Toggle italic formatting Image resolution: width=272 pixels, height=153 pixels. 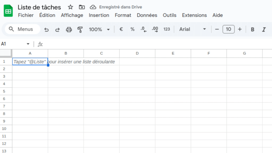coord(264,29)
